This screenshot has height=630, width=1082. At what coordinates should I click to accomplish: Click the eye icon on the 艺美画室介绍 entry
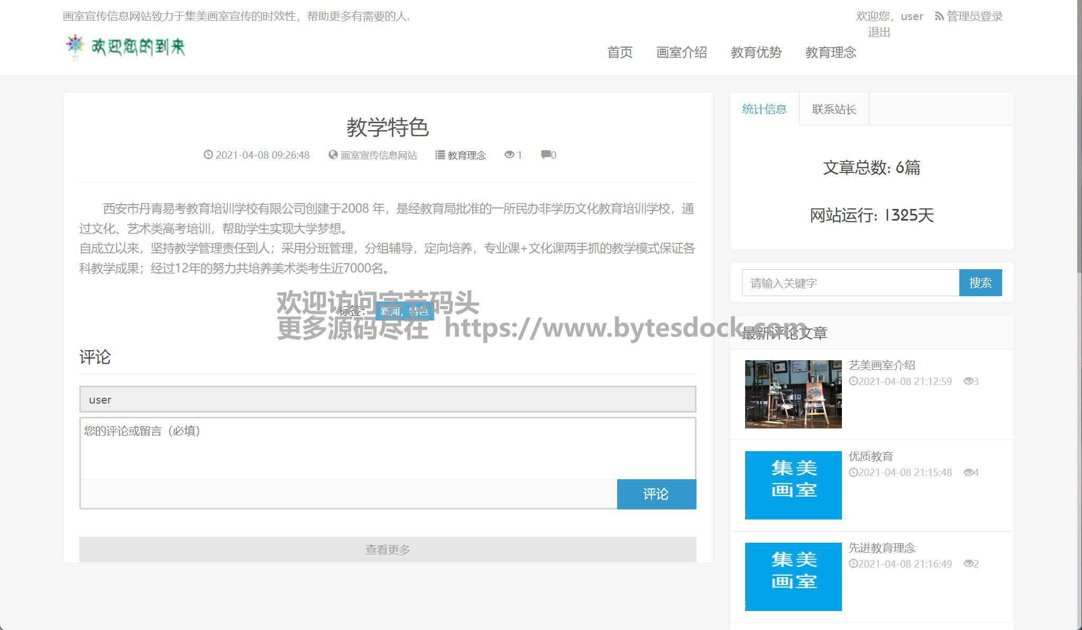(968, 381)
